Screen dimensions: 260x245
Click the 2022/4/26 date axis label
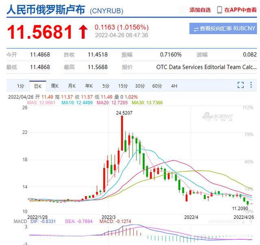pyautogui.click(x=244, y=217)
